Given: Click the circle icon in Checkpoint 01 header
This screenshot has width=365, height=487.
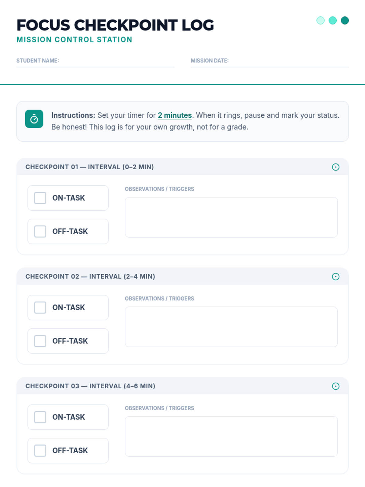Looking at the screenshot, I should click(x=335, y=167).
